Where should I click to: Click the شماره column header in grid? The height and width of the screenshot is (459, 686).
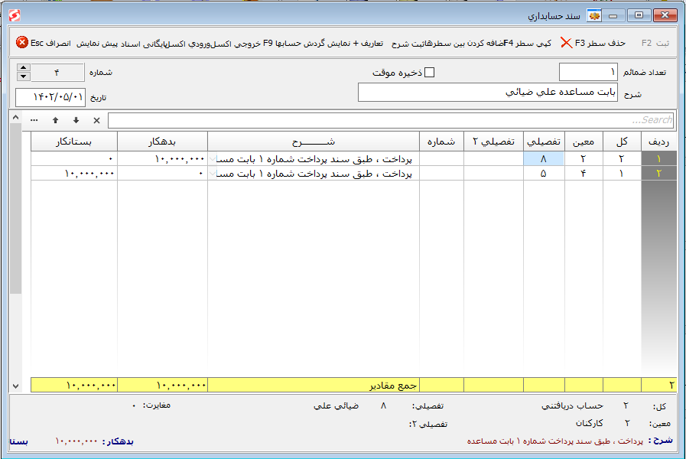pos(441,142)
